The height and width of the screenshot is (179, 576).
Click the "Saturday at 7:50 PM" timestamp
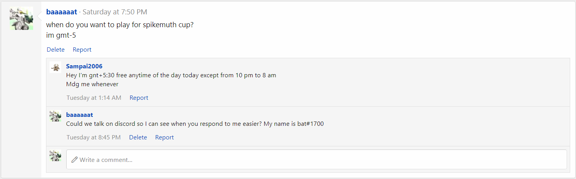(115, 12)
